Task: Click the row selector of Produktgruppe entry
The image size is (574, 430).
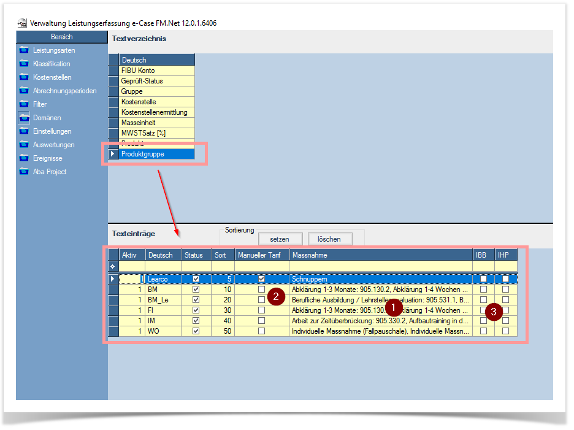Action: 113,154
